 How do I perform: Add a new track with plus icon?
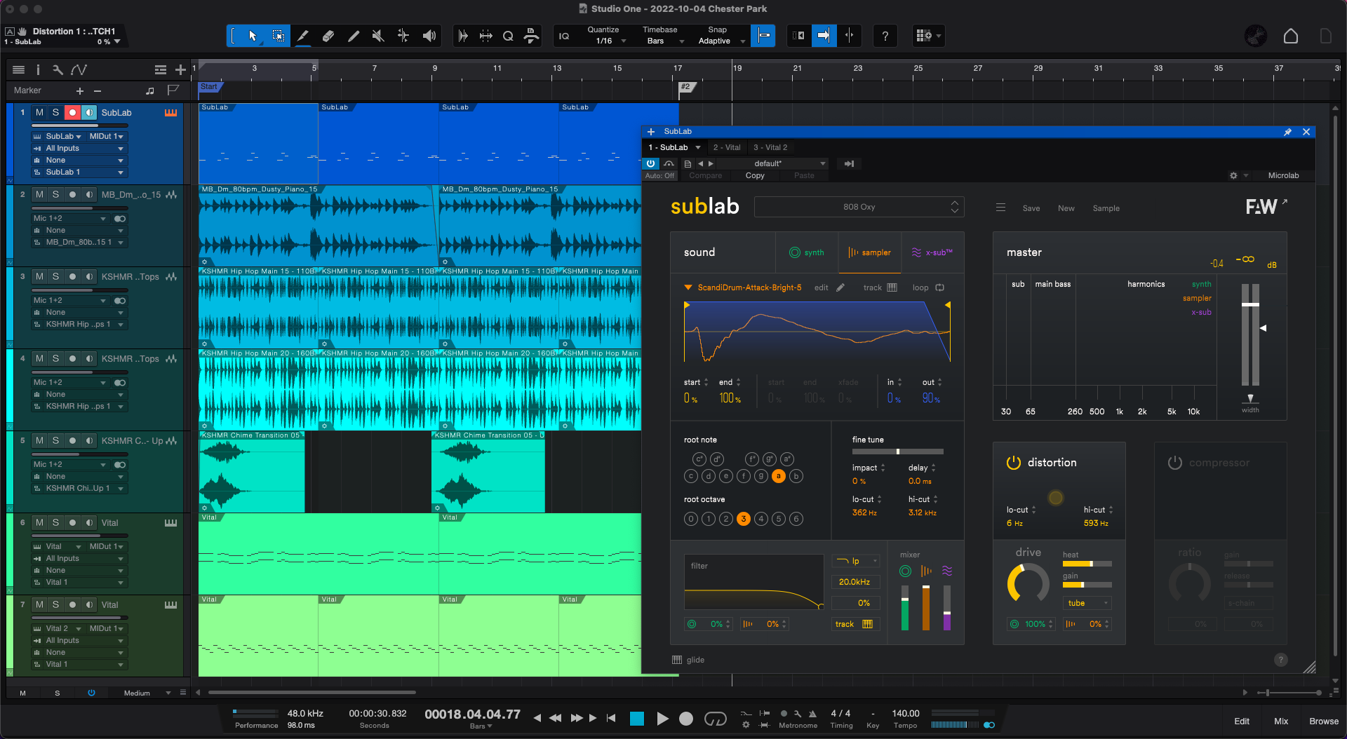180,69
